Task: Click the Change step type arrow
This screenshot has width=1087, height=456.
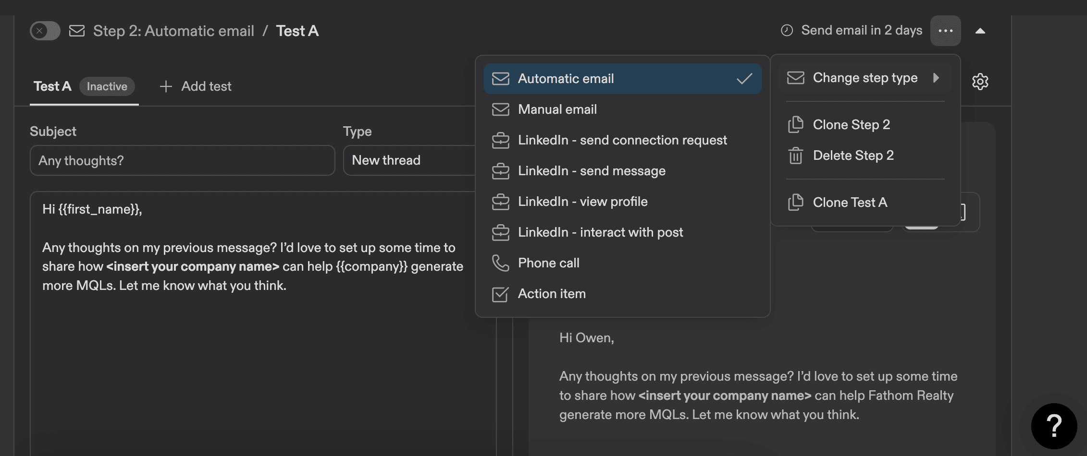Action: [x=936, y=78]
